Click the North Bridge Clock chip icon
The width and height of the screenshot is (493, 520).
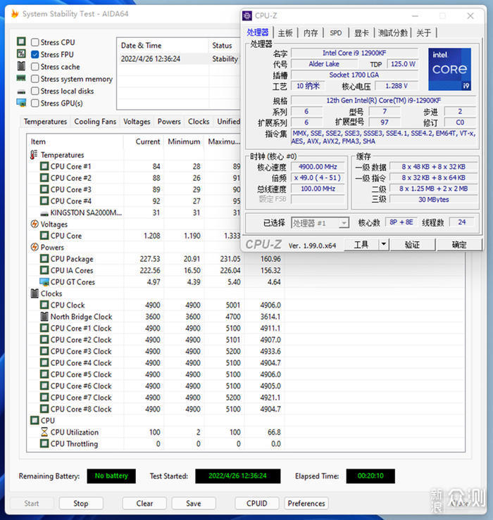44,317
